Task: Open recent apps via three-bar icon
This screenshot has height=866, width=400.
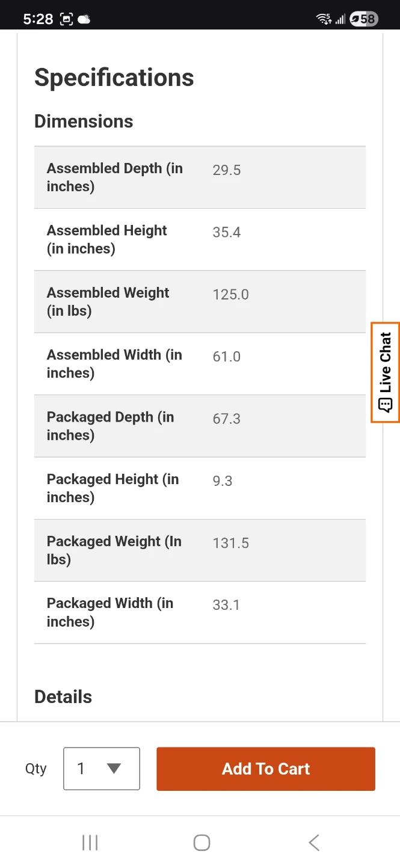Action: pyautogui.click(x=90, y=843)
